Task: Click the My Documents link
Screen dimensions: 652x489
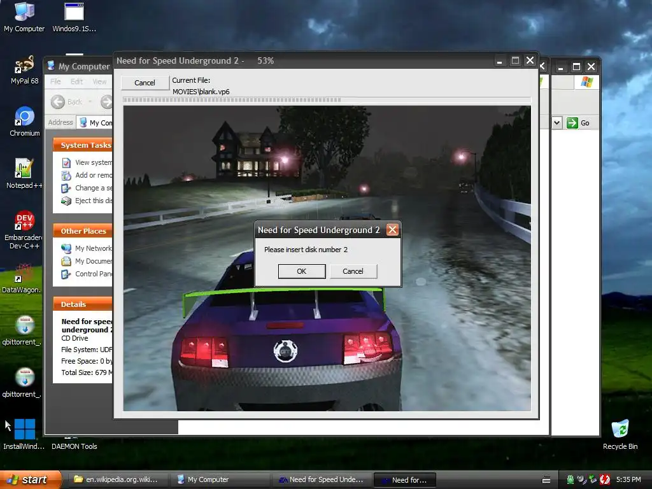Action: pyautogui.click(x=93, y=261)
